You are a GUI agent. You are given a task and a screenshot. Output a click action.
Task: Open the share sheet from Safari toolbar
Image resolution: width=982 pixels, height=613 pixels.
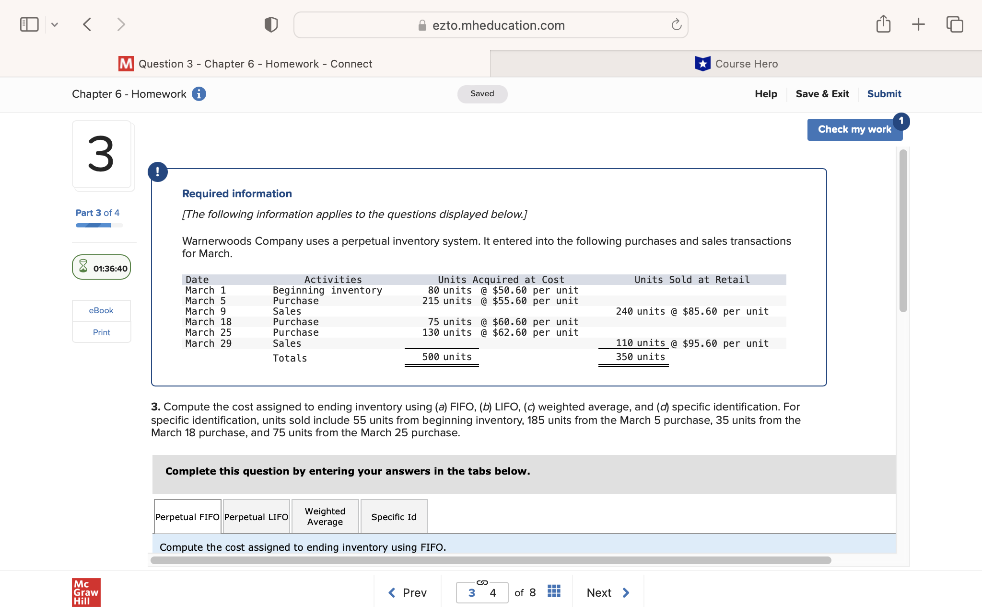884,23
